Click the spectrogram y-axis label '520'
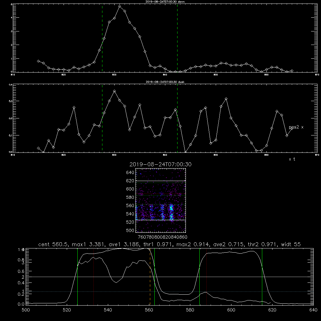 (130, 222)
